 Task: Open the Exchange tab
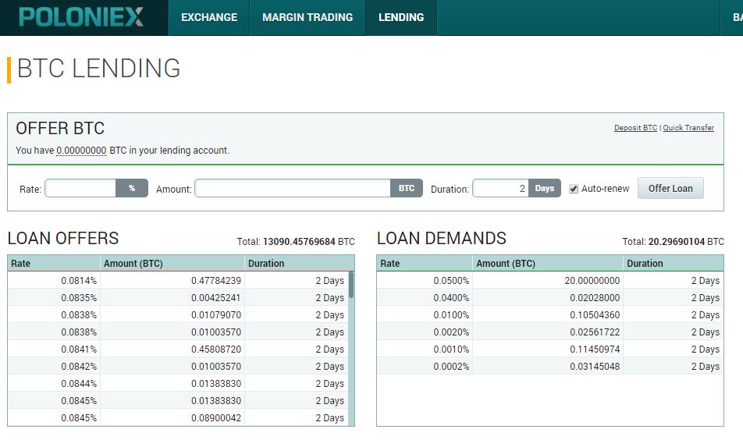(x=209, y=17)
